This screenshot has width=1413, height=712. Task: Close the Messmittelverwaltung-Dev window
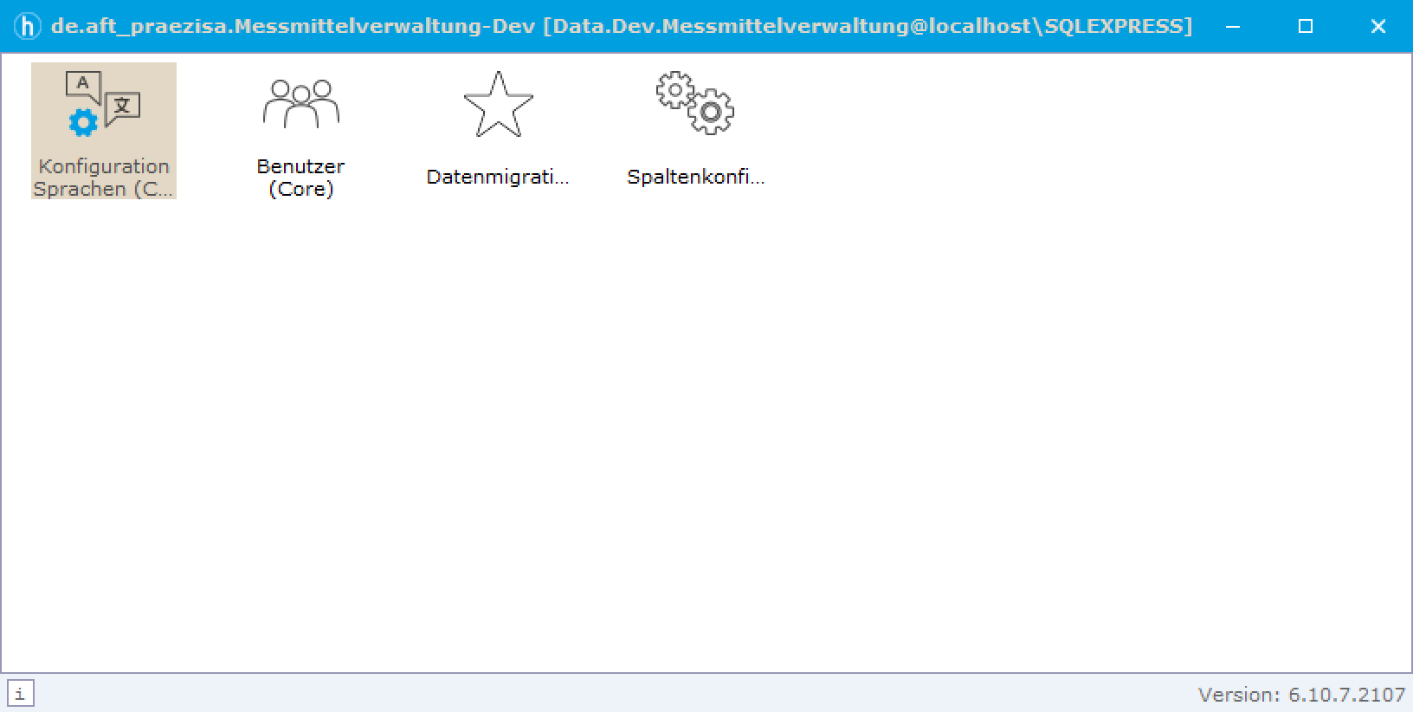click(1378, 26)
